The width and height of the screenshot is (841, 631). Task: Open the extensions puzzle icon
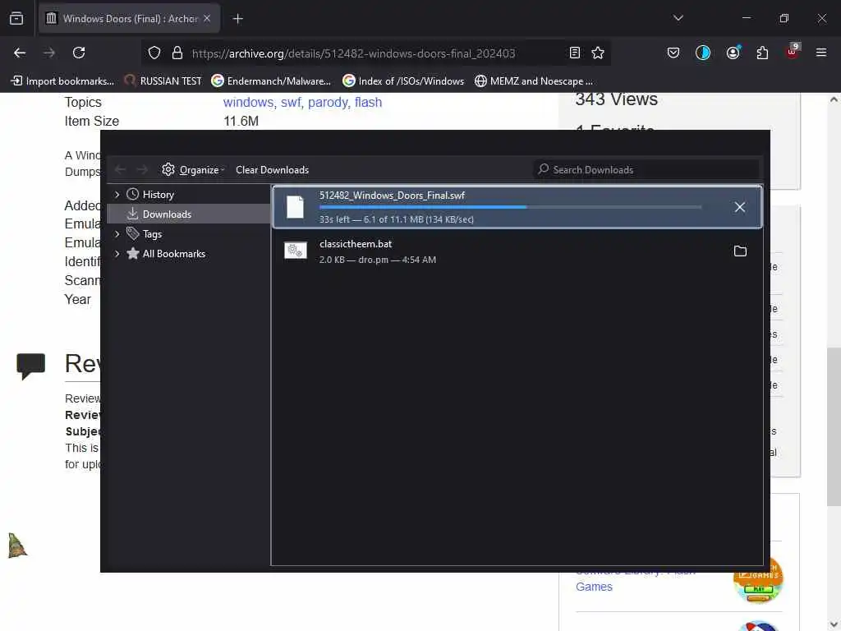(x=762, y=53)
